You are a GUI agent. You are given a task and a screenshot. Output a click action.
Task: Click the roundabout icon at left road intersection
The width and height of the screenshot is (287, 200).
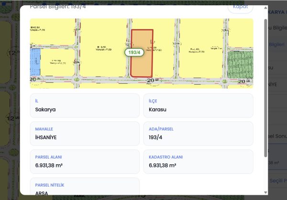click(77, 80)
